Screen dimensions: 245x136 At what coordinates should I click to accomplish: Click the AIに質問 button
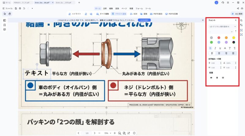tap(236, 14)
